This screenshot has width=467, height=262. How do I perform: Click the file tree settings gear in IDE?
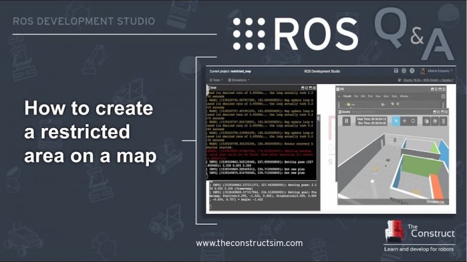[383, 104]
